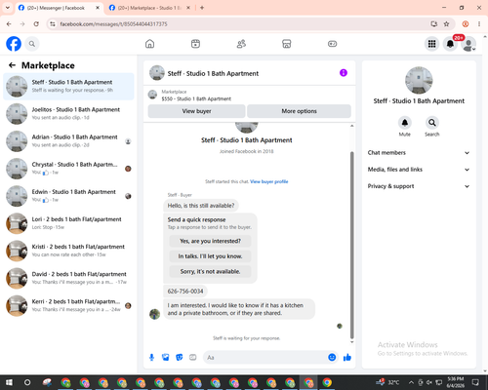This screenshot has width=488, height=390.
Task: Bookmark this page with the star
Action: click(446, 24)
